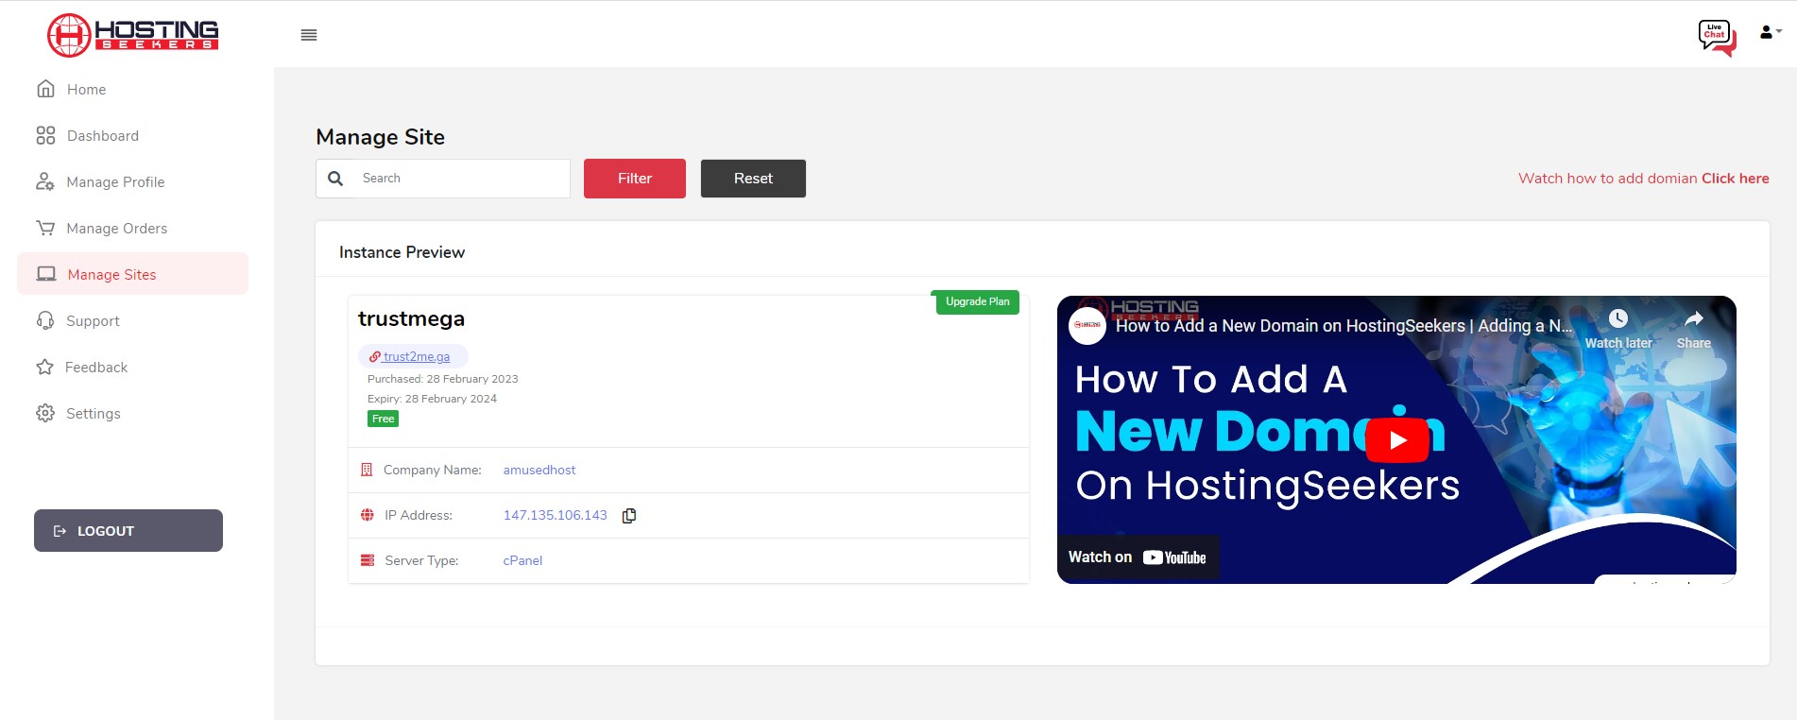Play the YouTube video
The image size is (1797, 720).
1397,440
